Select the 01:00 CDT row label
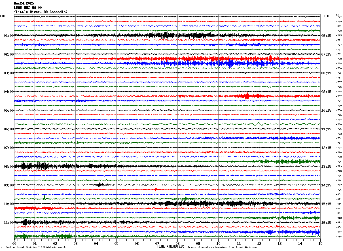Image resolution: width=343 pixels, height=251 pixels. [9, 36]
